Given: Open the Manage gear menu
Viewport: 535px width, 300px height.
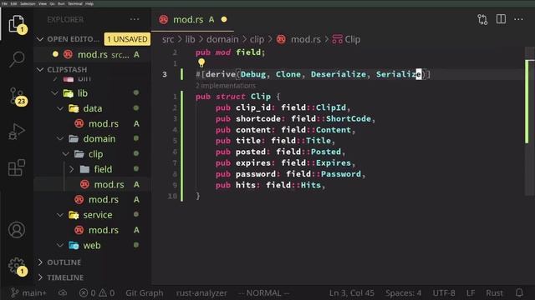Looking at the screenshot, I should [17, 266].
